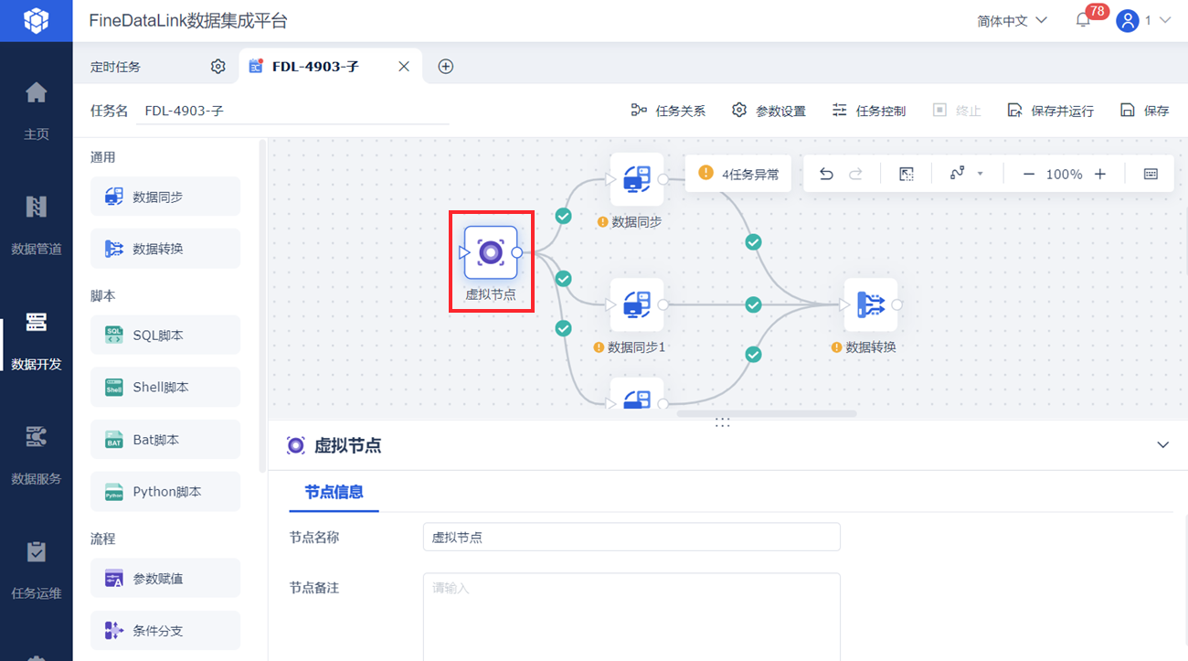
Task: Click the gear icon on 定时任务 tab
Action: coord(217,66)
